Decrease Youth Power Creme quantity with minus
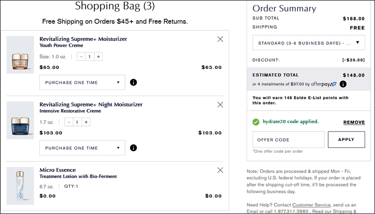 81,57
